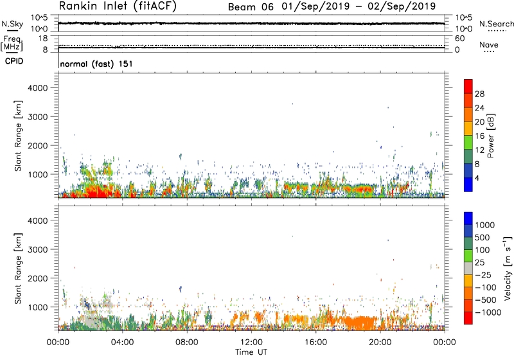Viewport: 514px width, 356px height.
Task: Click the 'Beam 06' label
Action: [251, 7]
